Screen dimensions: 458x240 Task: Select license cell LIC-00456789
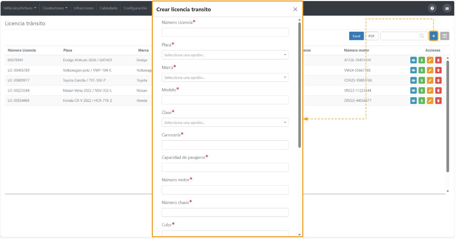pyautogui.click(x=18, y=71)
